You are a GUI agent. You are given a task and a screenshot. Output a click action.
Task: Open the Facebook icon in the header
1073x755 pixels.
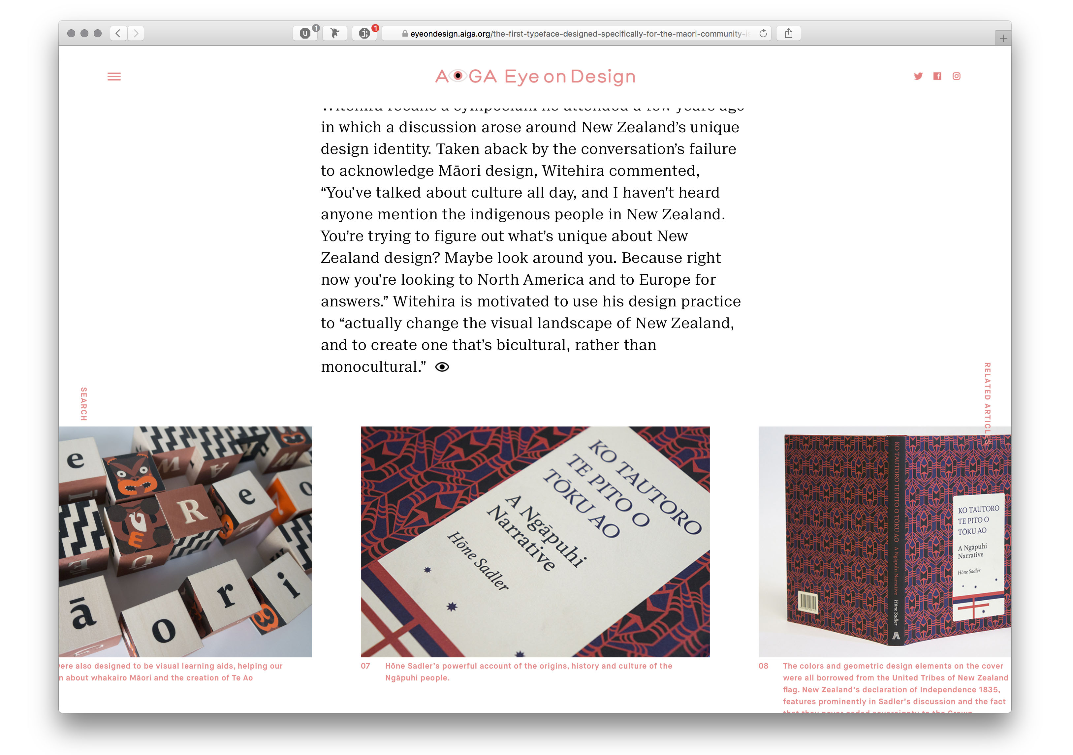937,76
